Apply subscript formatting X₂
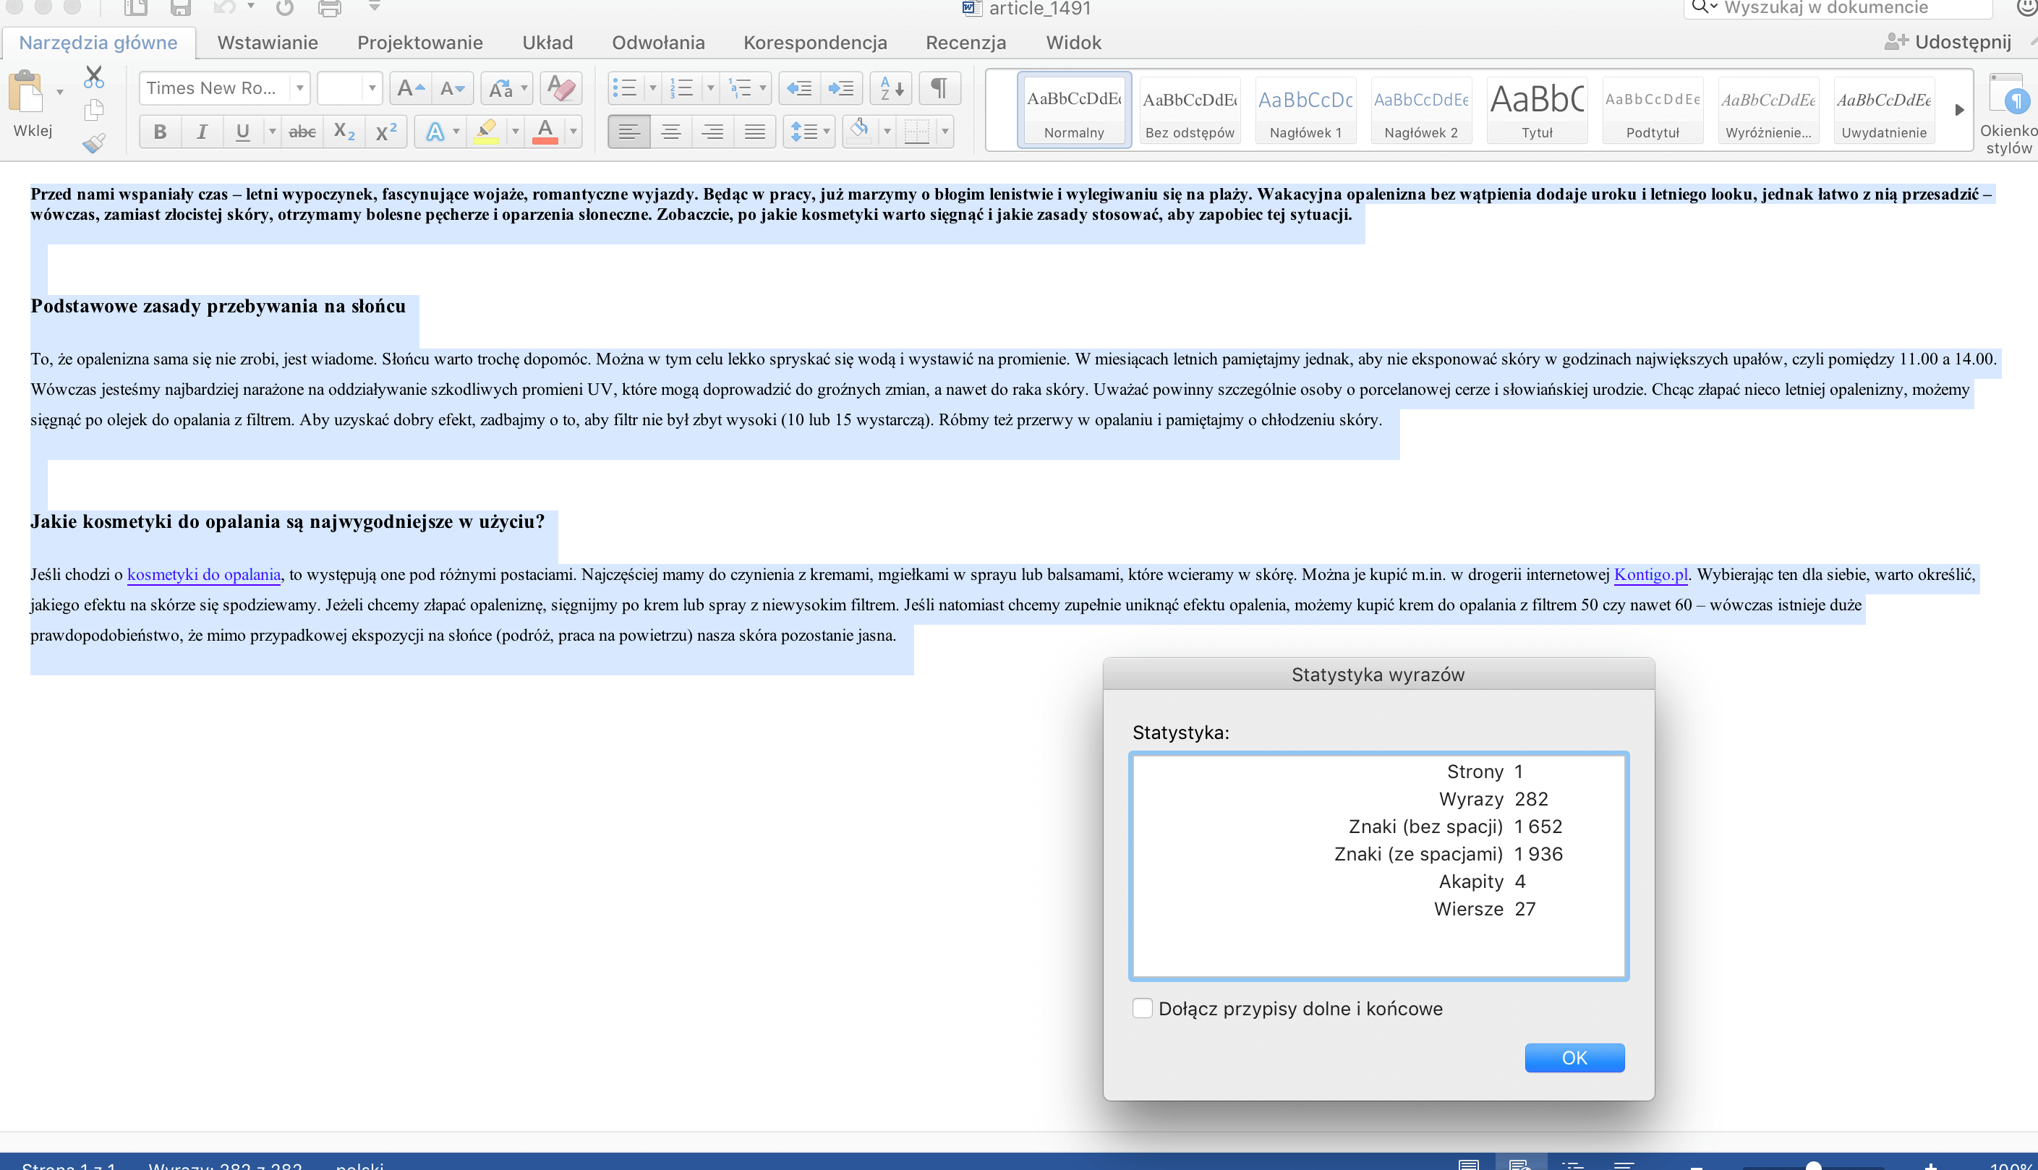The width and height of the screenshot is (2038, 1170). click(x=344, y=132)
